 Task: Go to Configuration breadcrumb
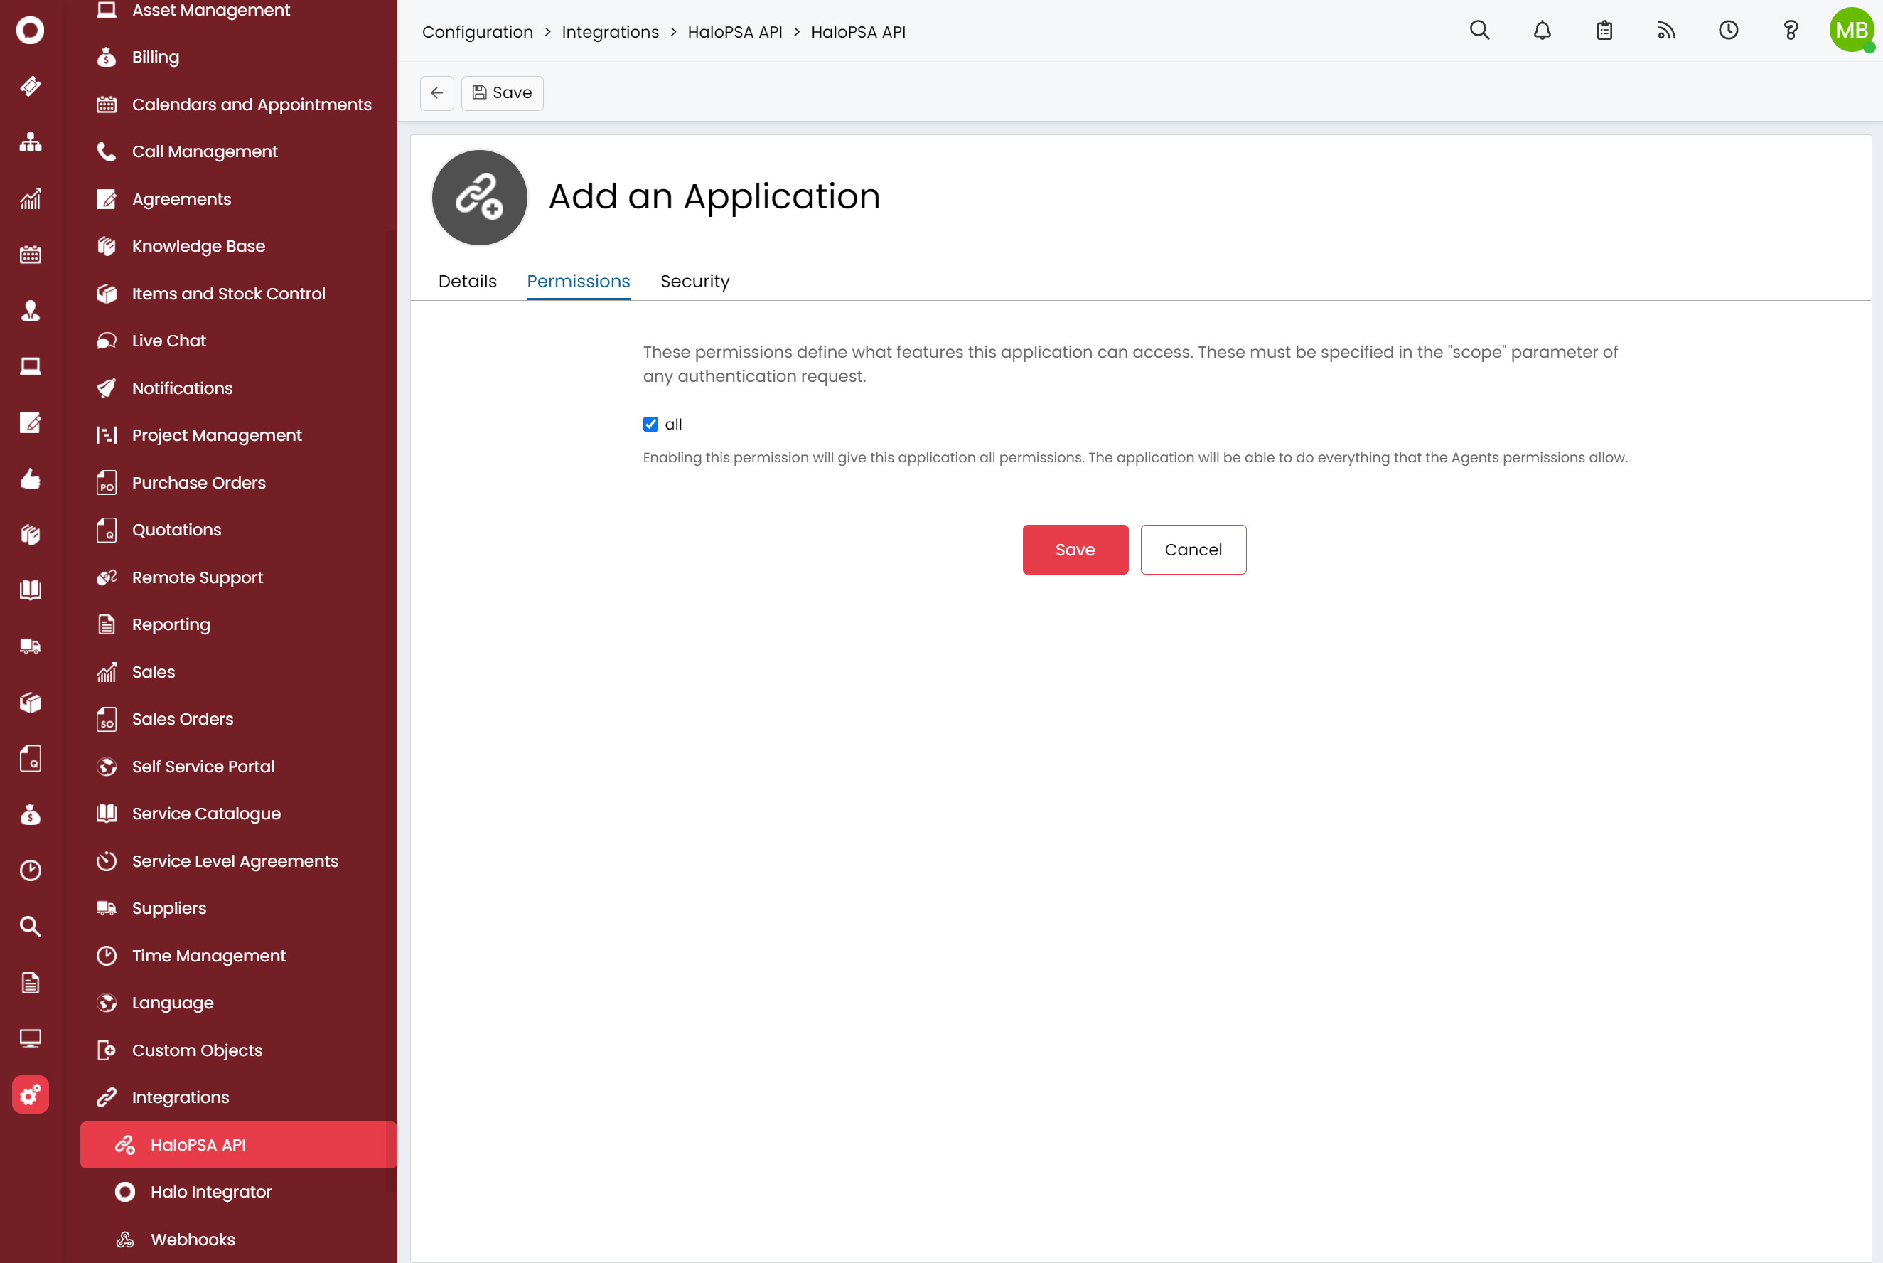(x=478, y=32)
